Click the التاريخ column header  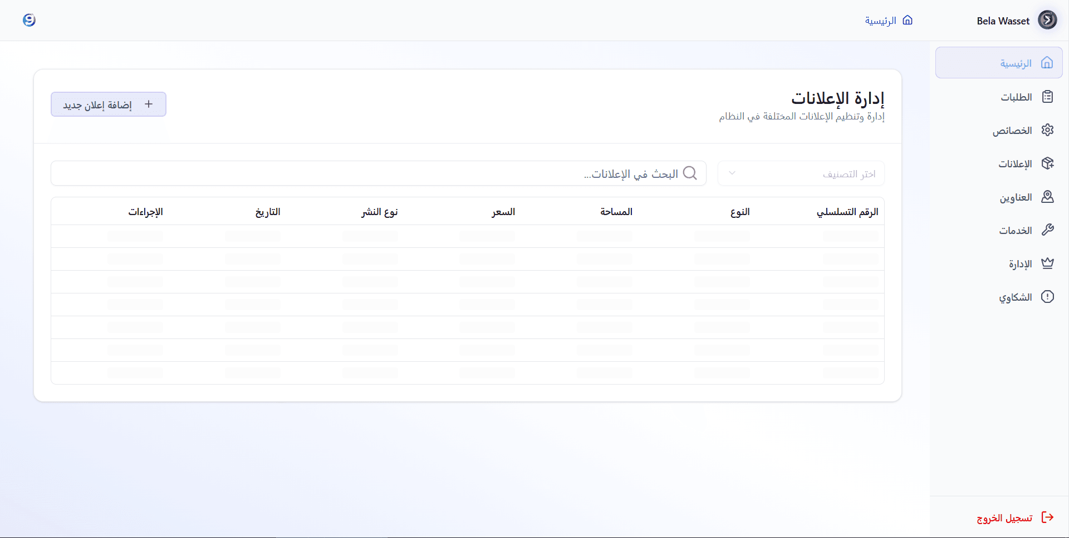click(268, 212)
